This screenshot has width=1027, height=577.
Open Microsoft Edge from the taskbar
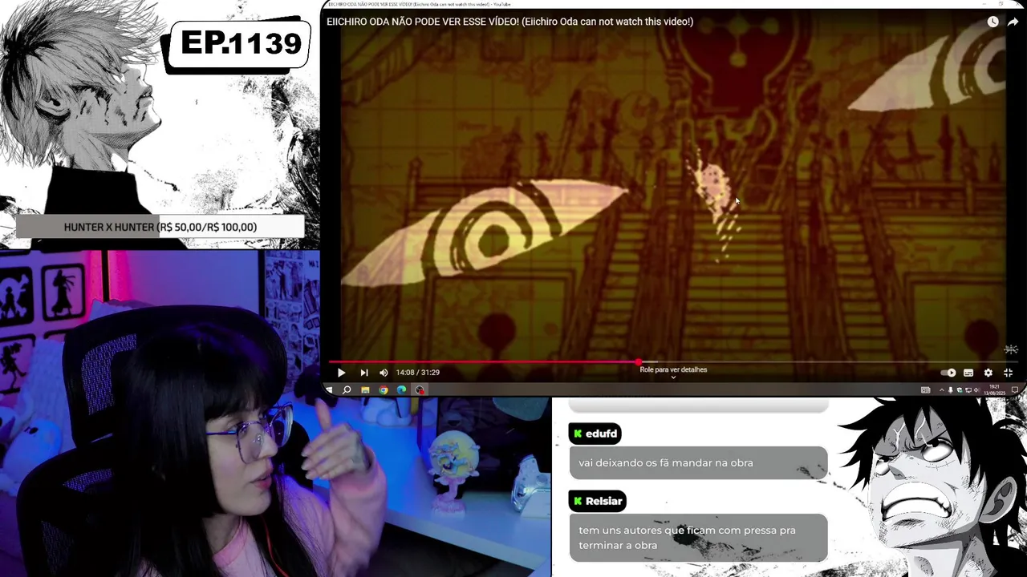point(401,390)
